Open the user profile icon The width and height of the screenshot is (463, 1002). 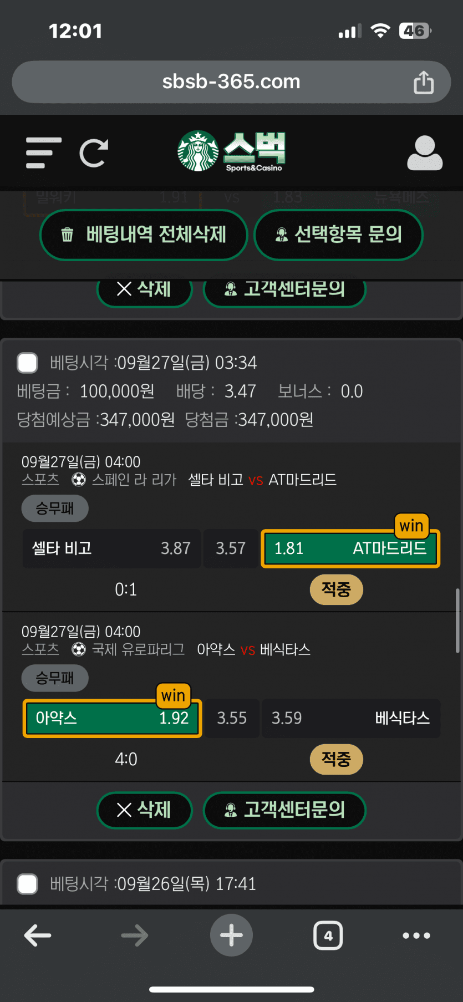click(x=425, y=152)
